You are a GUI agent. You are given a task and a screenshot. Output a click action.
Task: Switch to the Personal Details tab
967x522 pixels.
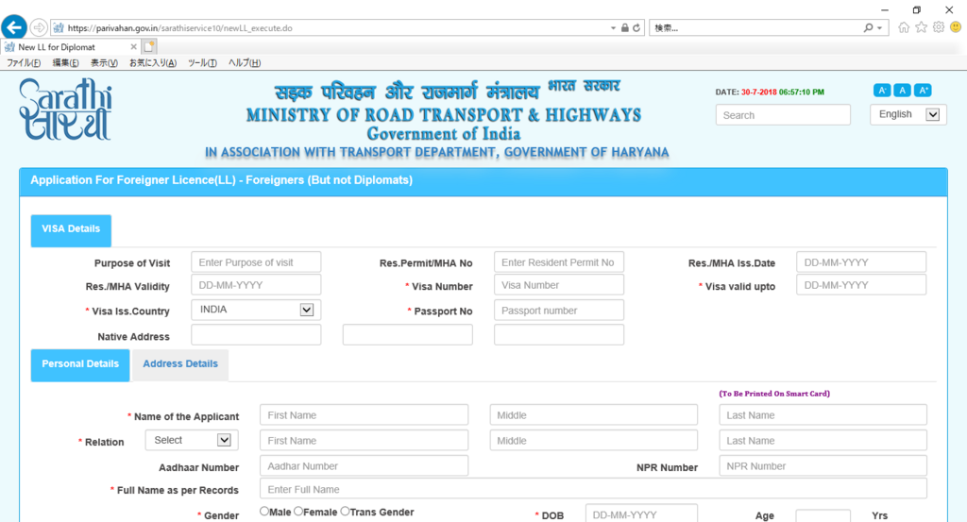point(80,365)
